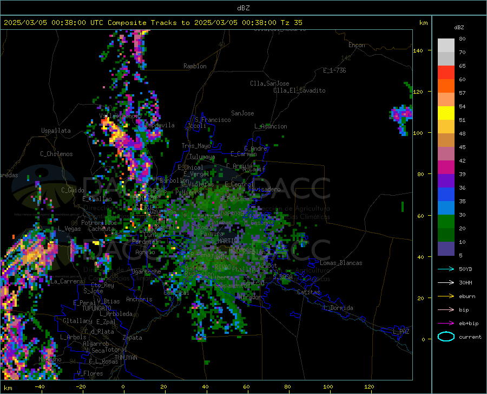Viewport: 487px width, 394px height.
Task: Click the 'Tres_Mayo' map label
Action: 196,146
